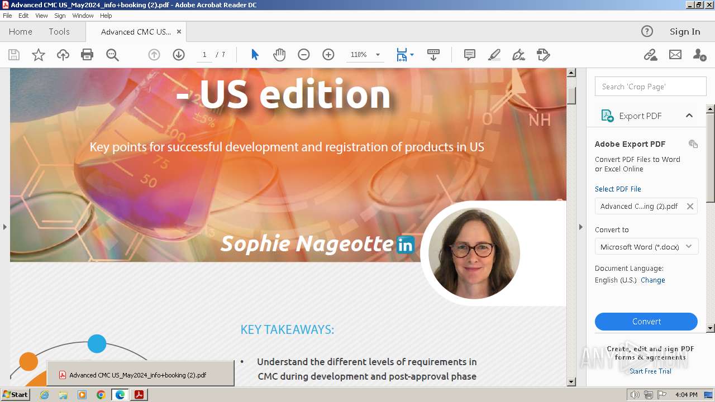Screen dimensions: 715x402
Task: Activate the hand pan tool
Action: point(279,55)
